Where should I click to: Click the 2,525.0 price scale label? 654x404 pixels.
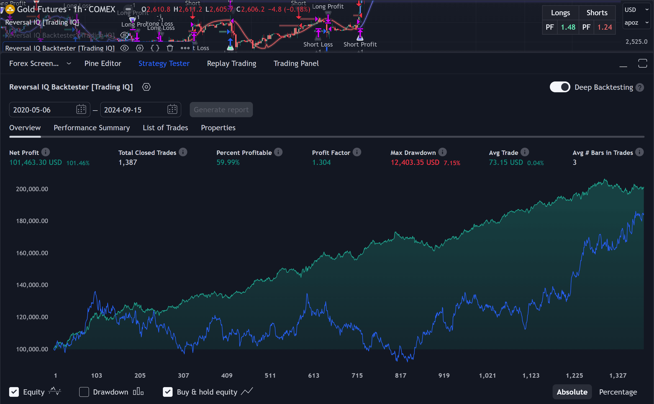pos(636,42)
